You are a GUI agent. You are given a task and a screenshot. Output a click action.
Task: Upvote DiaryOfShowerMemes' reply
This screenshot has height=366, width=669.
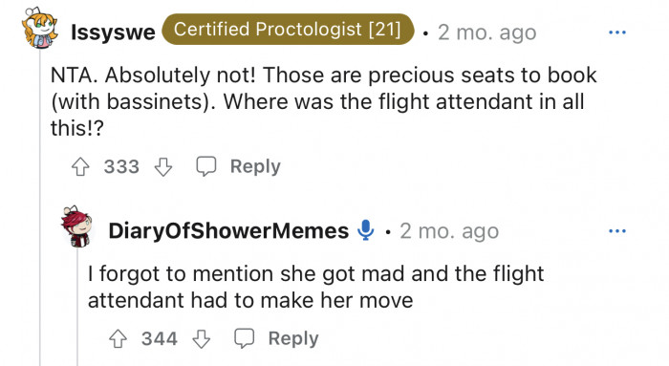118,339
